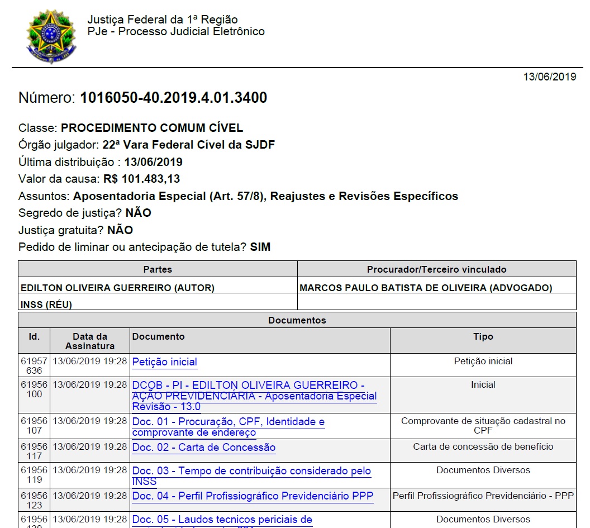
Task: Select the MARCOS PAULO BATISTA DE OLIVEIRA (ADVOGADO) cell
Action: [x=426, y=288]
